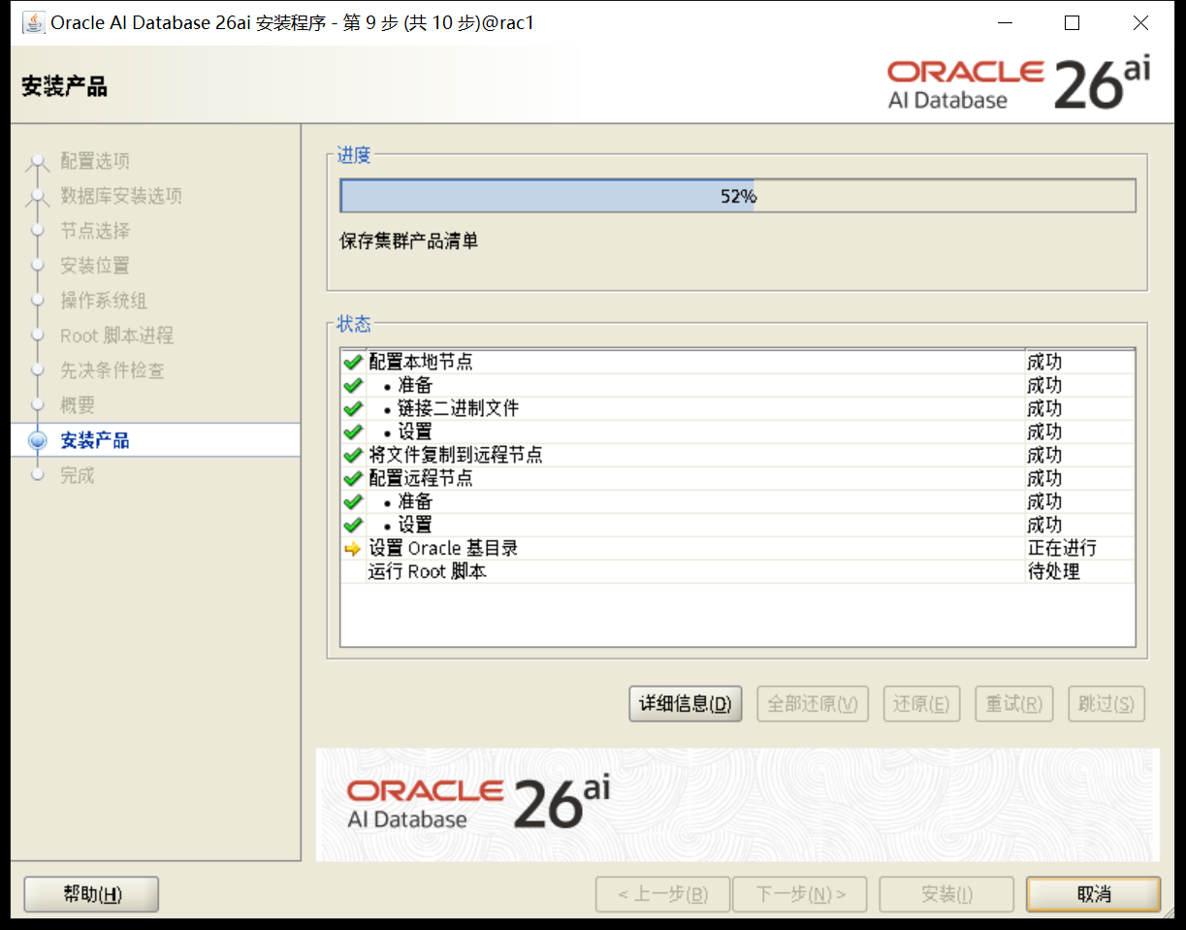
Task: Select the 安装位置 step
Action: [95, 266]
